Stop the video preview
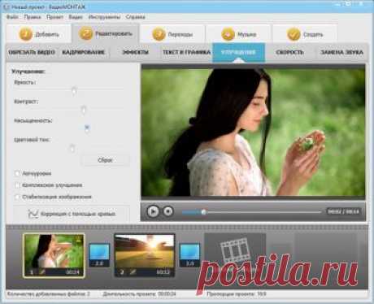This screenshot has width=374, height=304. [x=168, y=211]
